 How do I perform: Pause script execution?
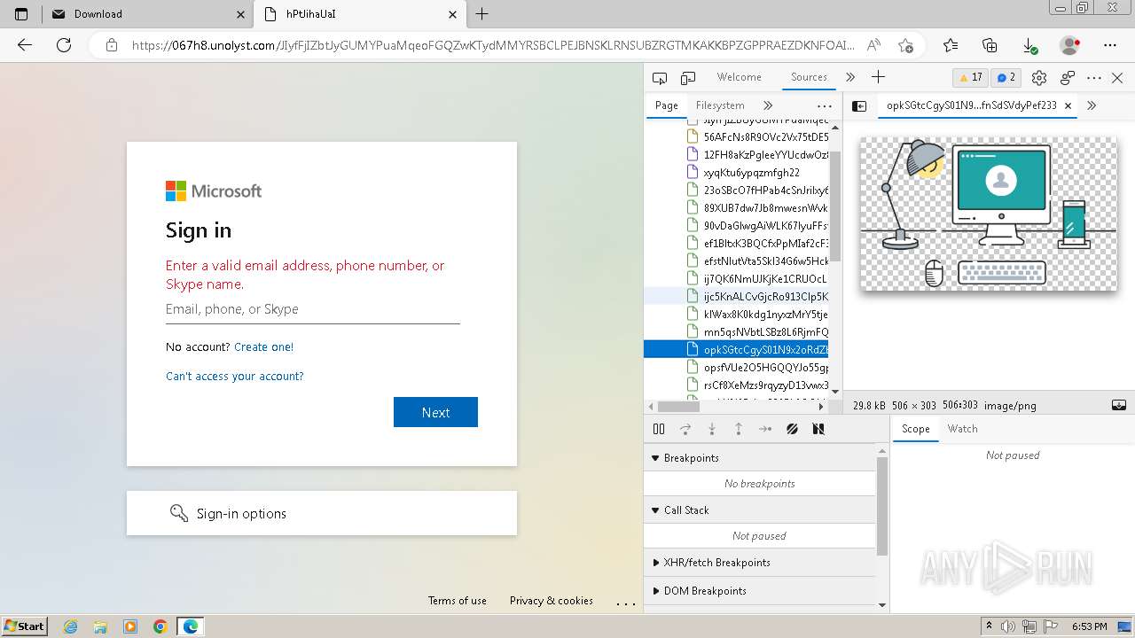click(659, 429)
